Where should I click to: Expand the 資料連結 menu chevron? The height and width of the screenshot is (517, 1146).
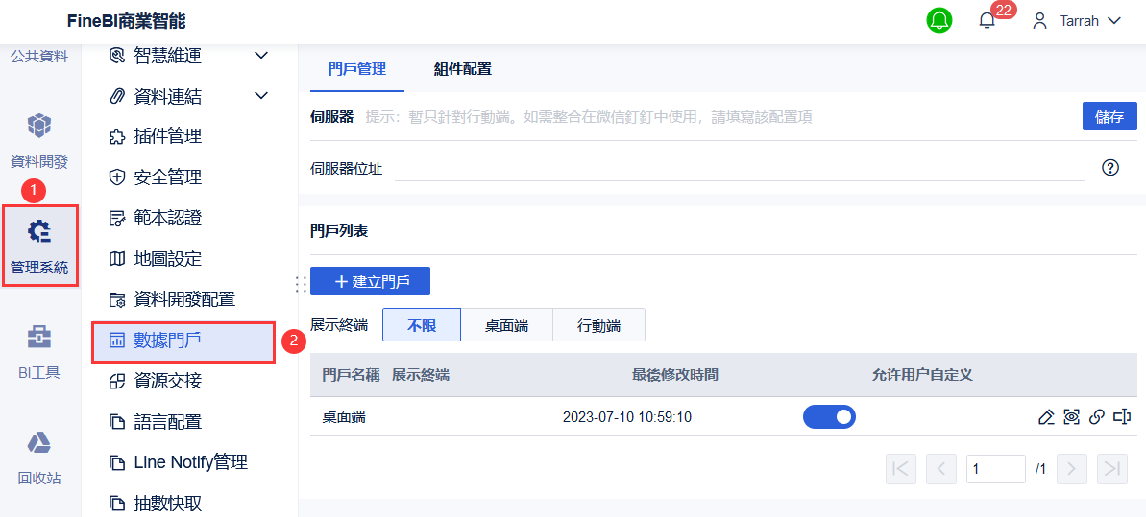pyautogui.click(x=261, y=96)
